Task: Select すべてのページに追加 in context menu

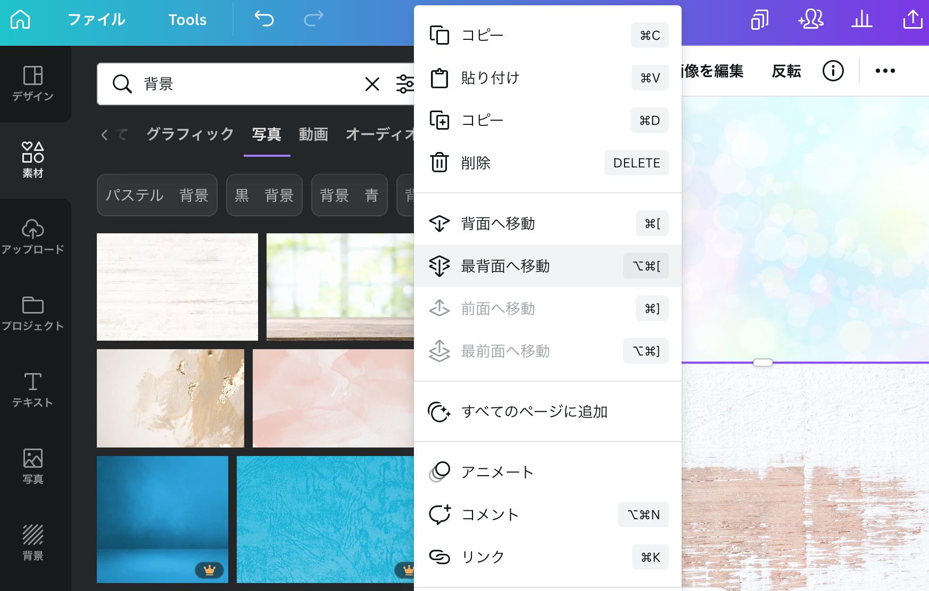Action: coord(548,411)
